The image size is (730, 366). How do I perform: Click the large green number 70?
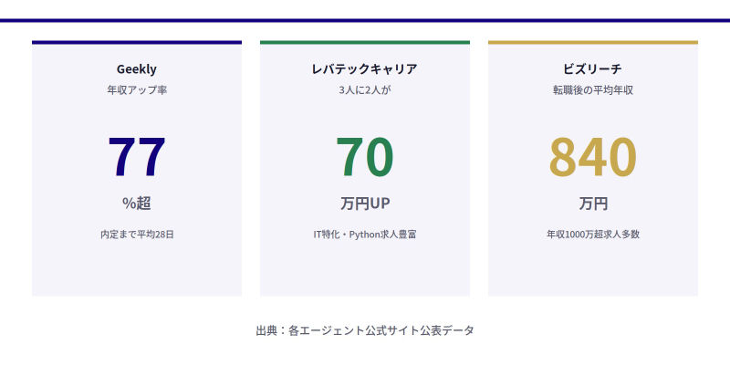(365, 157)
